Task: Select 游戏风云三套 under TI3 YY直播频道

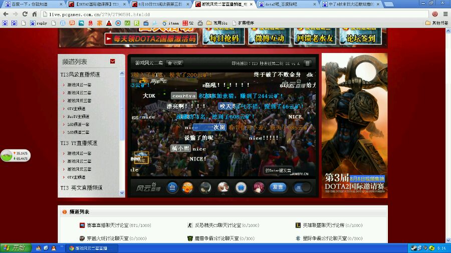Action: click(x=79, y=169)
